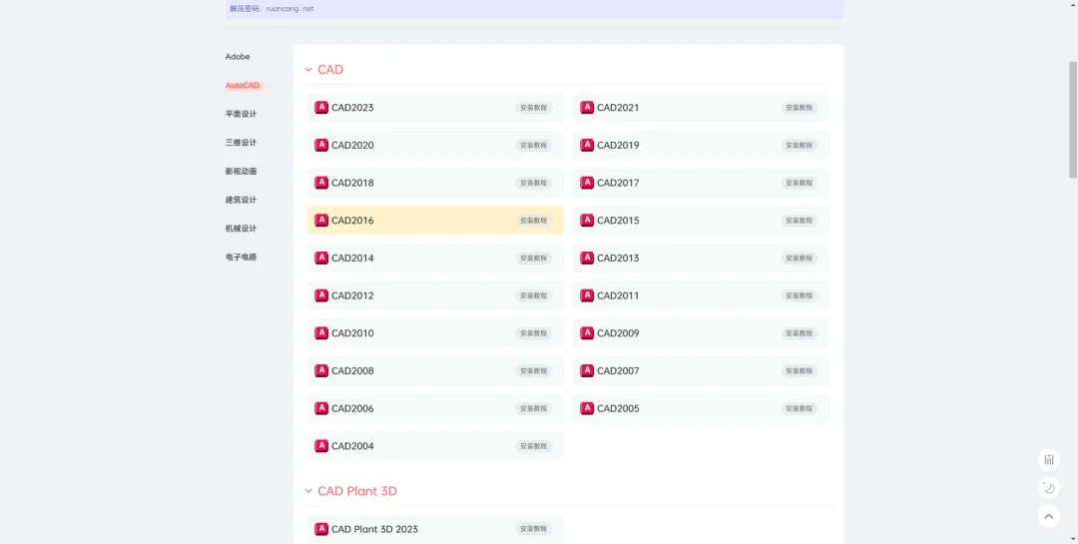Image resolution: width=1078 pixels, height=544 pixels.
Task: Open 安装教程 for CAD2020
Action: pyautogui.click(x=533, y=145)
